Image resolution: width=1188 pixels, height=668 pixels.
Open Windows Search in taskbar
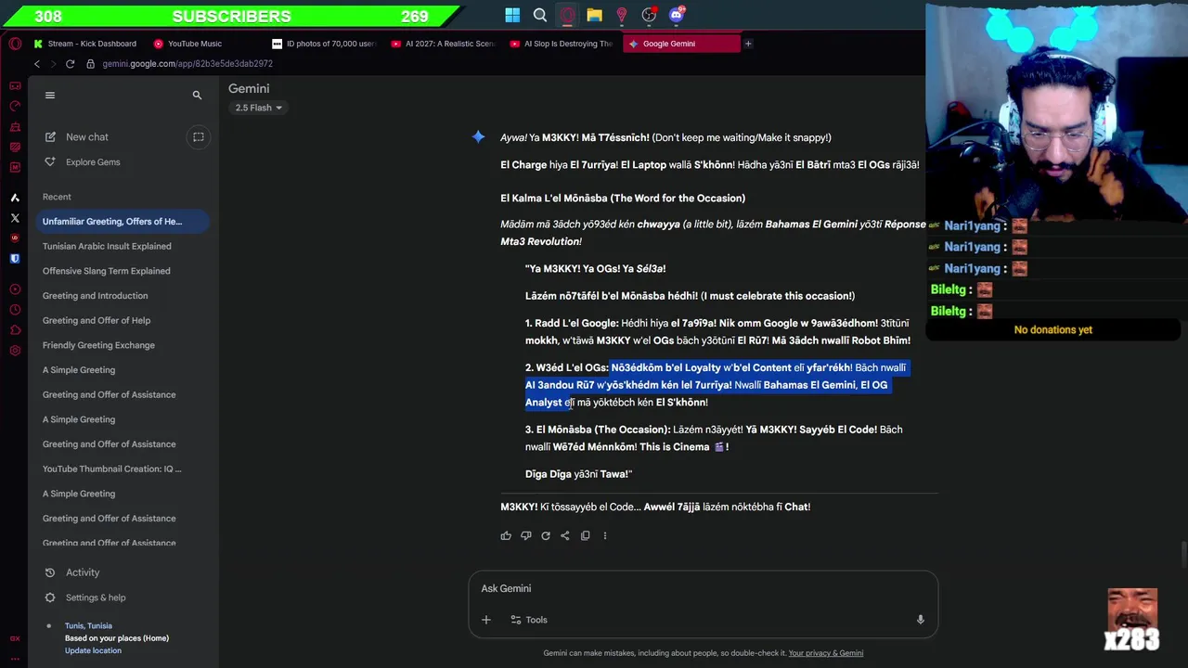coord(540,15)
